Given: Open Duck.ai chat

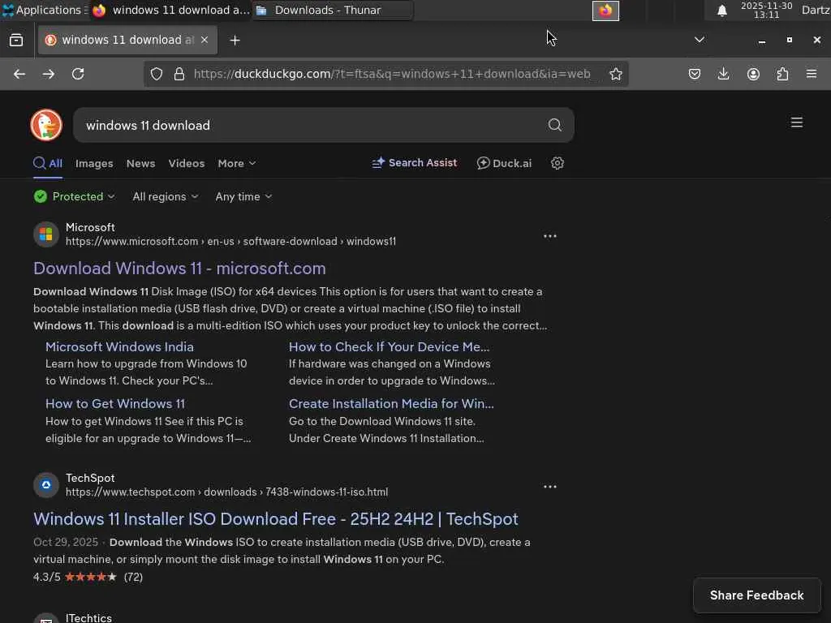Looking at the screenshot, I should [x=504, y=163].
